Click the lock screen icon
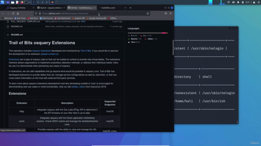Viewport: 261px width, 146px height. (254, 2)
